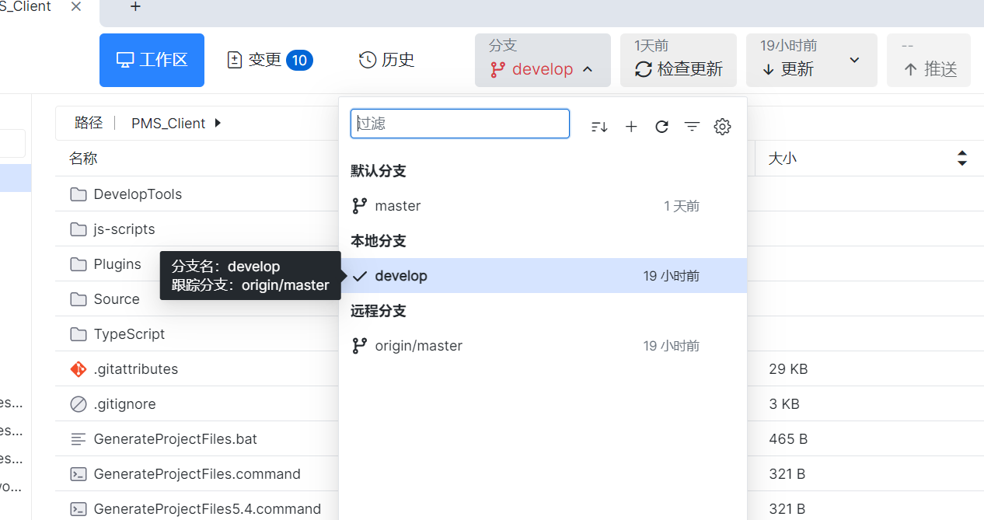Click the Plugins folder icon
The width and height of the screenshot is (984, 520).
79,264
